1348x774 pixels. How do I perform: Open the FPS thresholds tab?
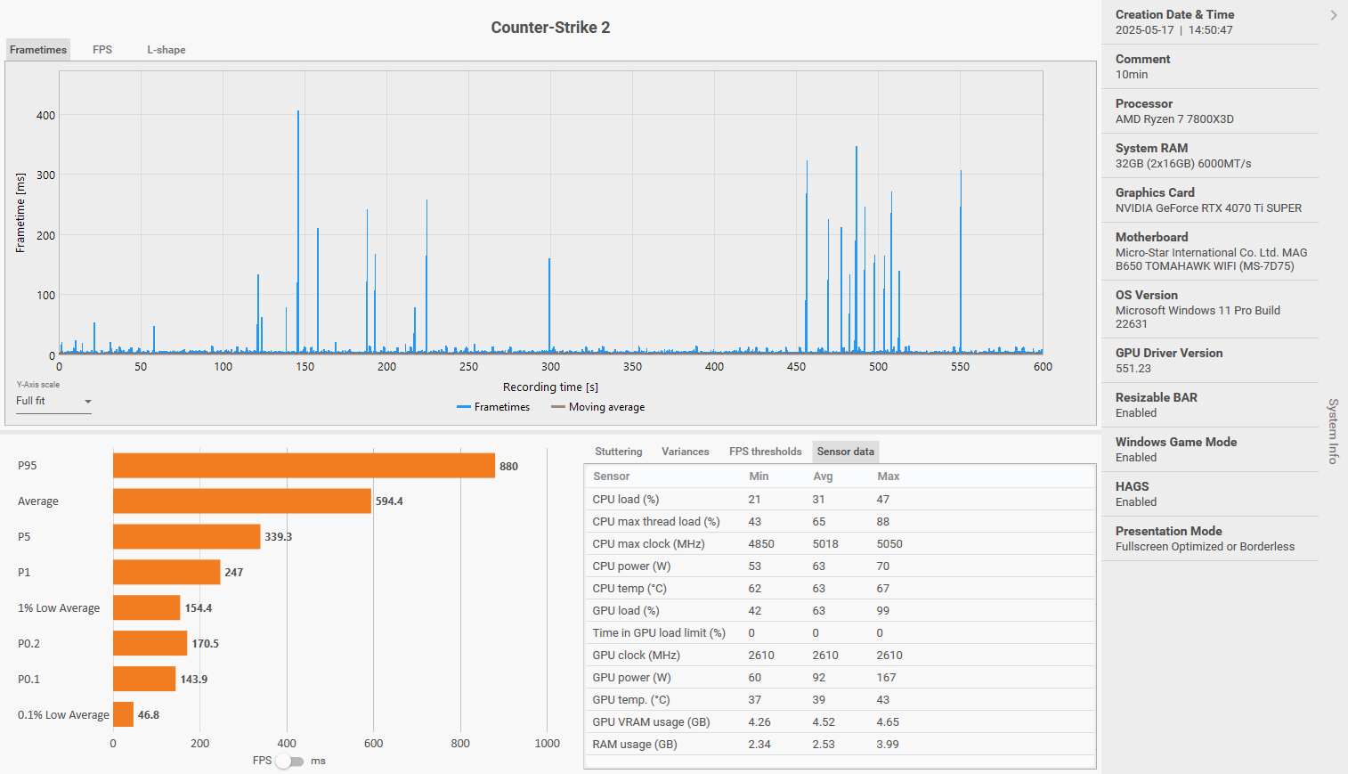(765, 452)
